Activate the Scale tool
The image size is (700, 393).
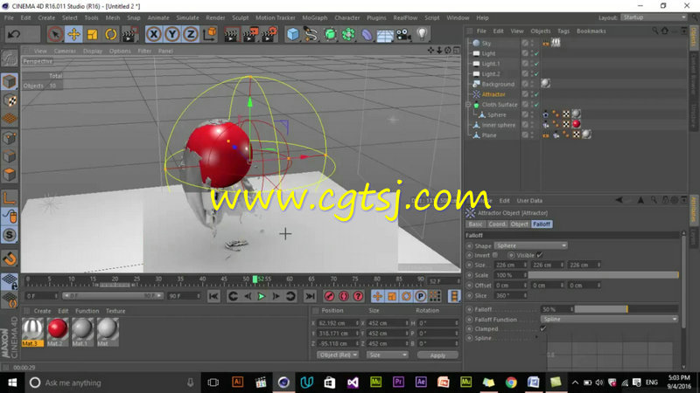click(93, 34)
